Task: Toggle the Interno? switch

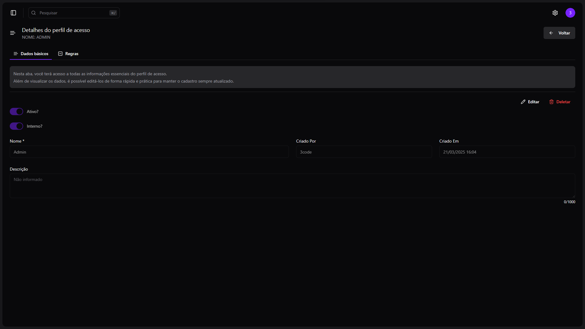Action: (x=16, y=126)
